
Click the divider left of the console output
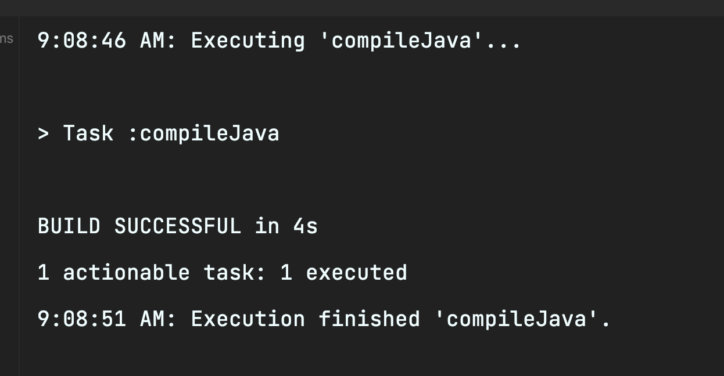[x=19, y=197]
